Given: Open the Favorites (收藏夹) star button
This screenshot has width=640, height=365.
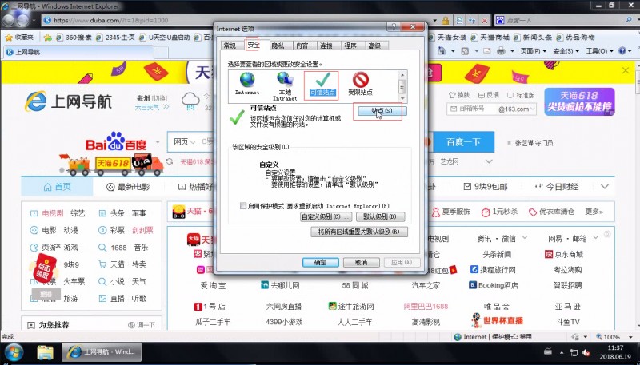Looking at the screenshot, I should 19,37.
